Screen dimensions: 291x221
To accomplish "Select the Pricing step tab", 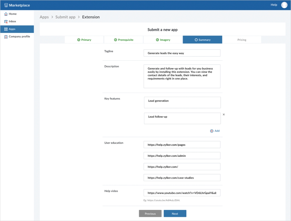I will pyautogui.click(x=242, y=40).
